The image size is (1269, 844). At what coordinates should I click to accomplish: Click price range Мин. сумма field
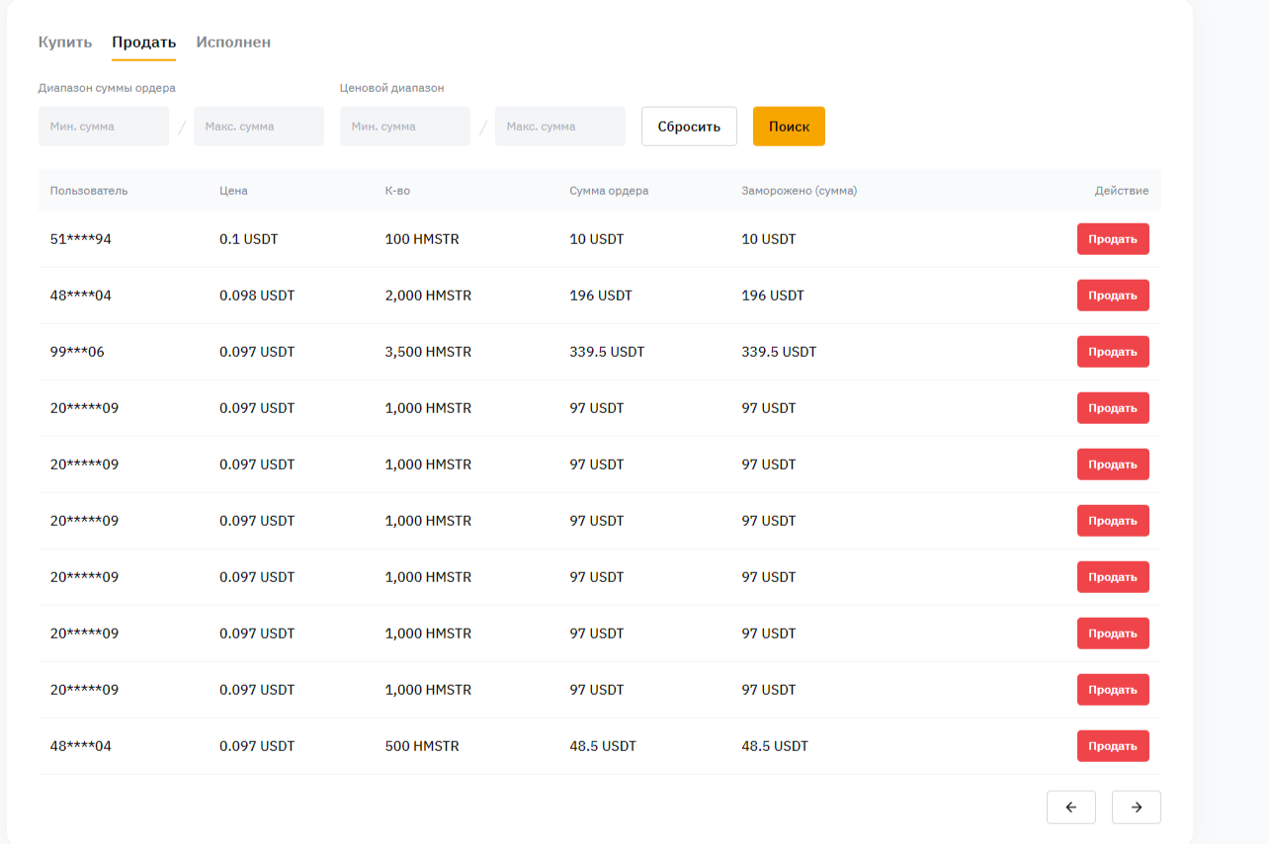click(x=405, y=127)
